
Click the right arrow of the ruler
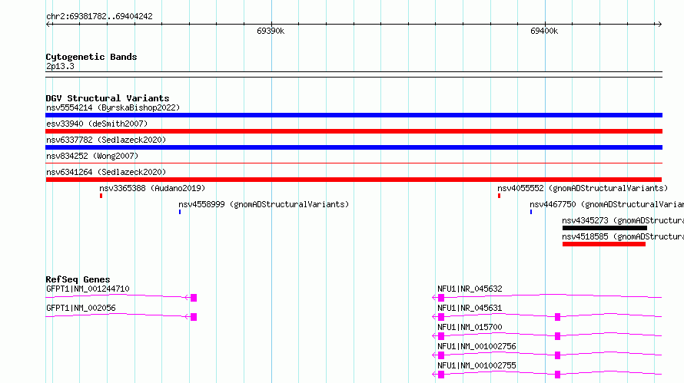[659, 25]
